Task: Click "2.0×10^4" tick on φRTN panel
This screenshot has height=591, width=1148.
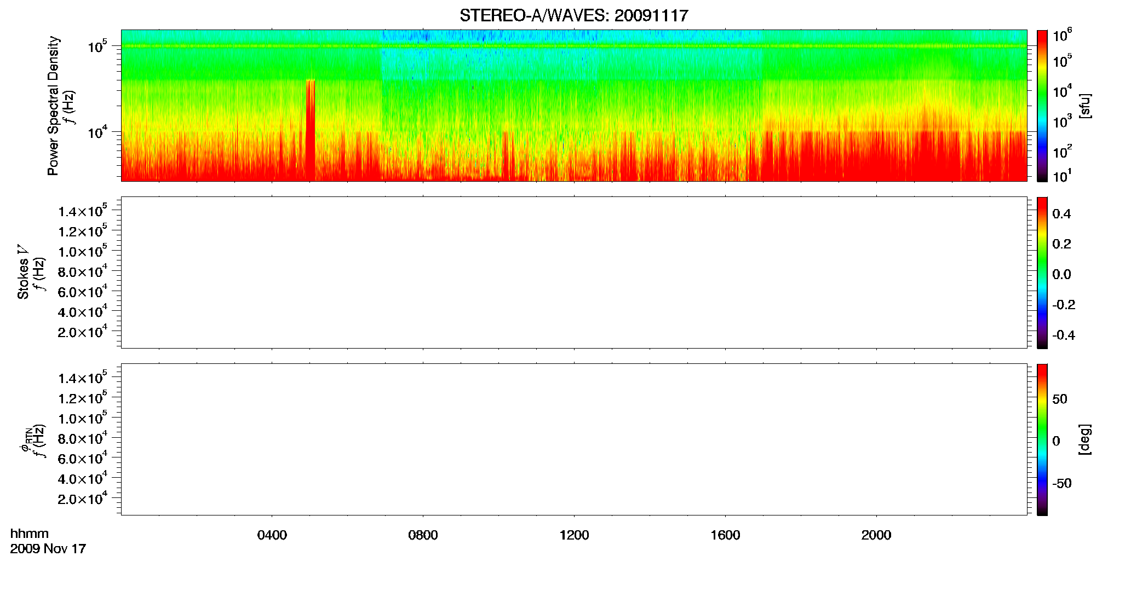Action: (x=82, y=499)
